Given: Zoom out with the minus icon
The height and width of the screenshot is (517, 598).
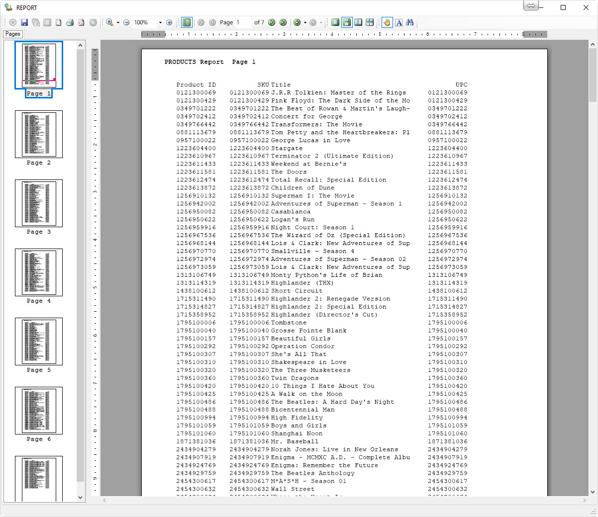Looking at the screenshot, I should (x=126, y=22).
